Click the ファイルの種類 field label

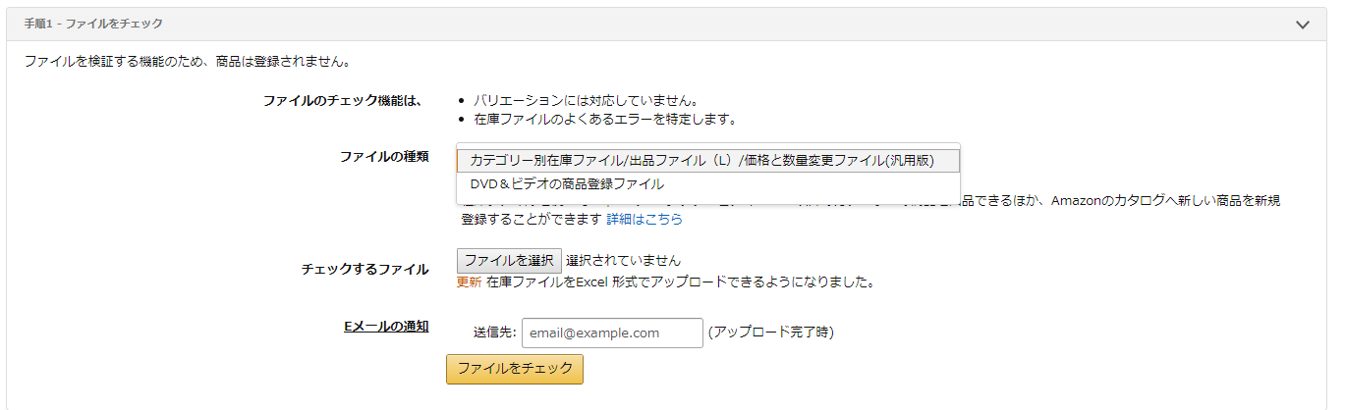tap(383, 157)
